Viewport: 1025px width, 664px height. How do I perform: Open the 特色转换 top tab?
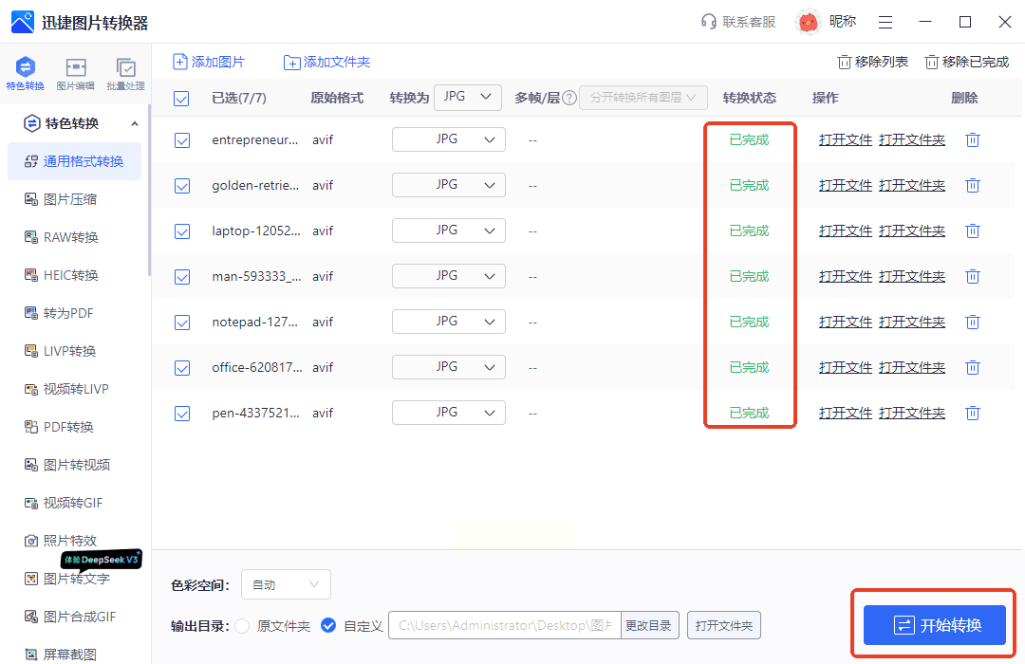25,73
